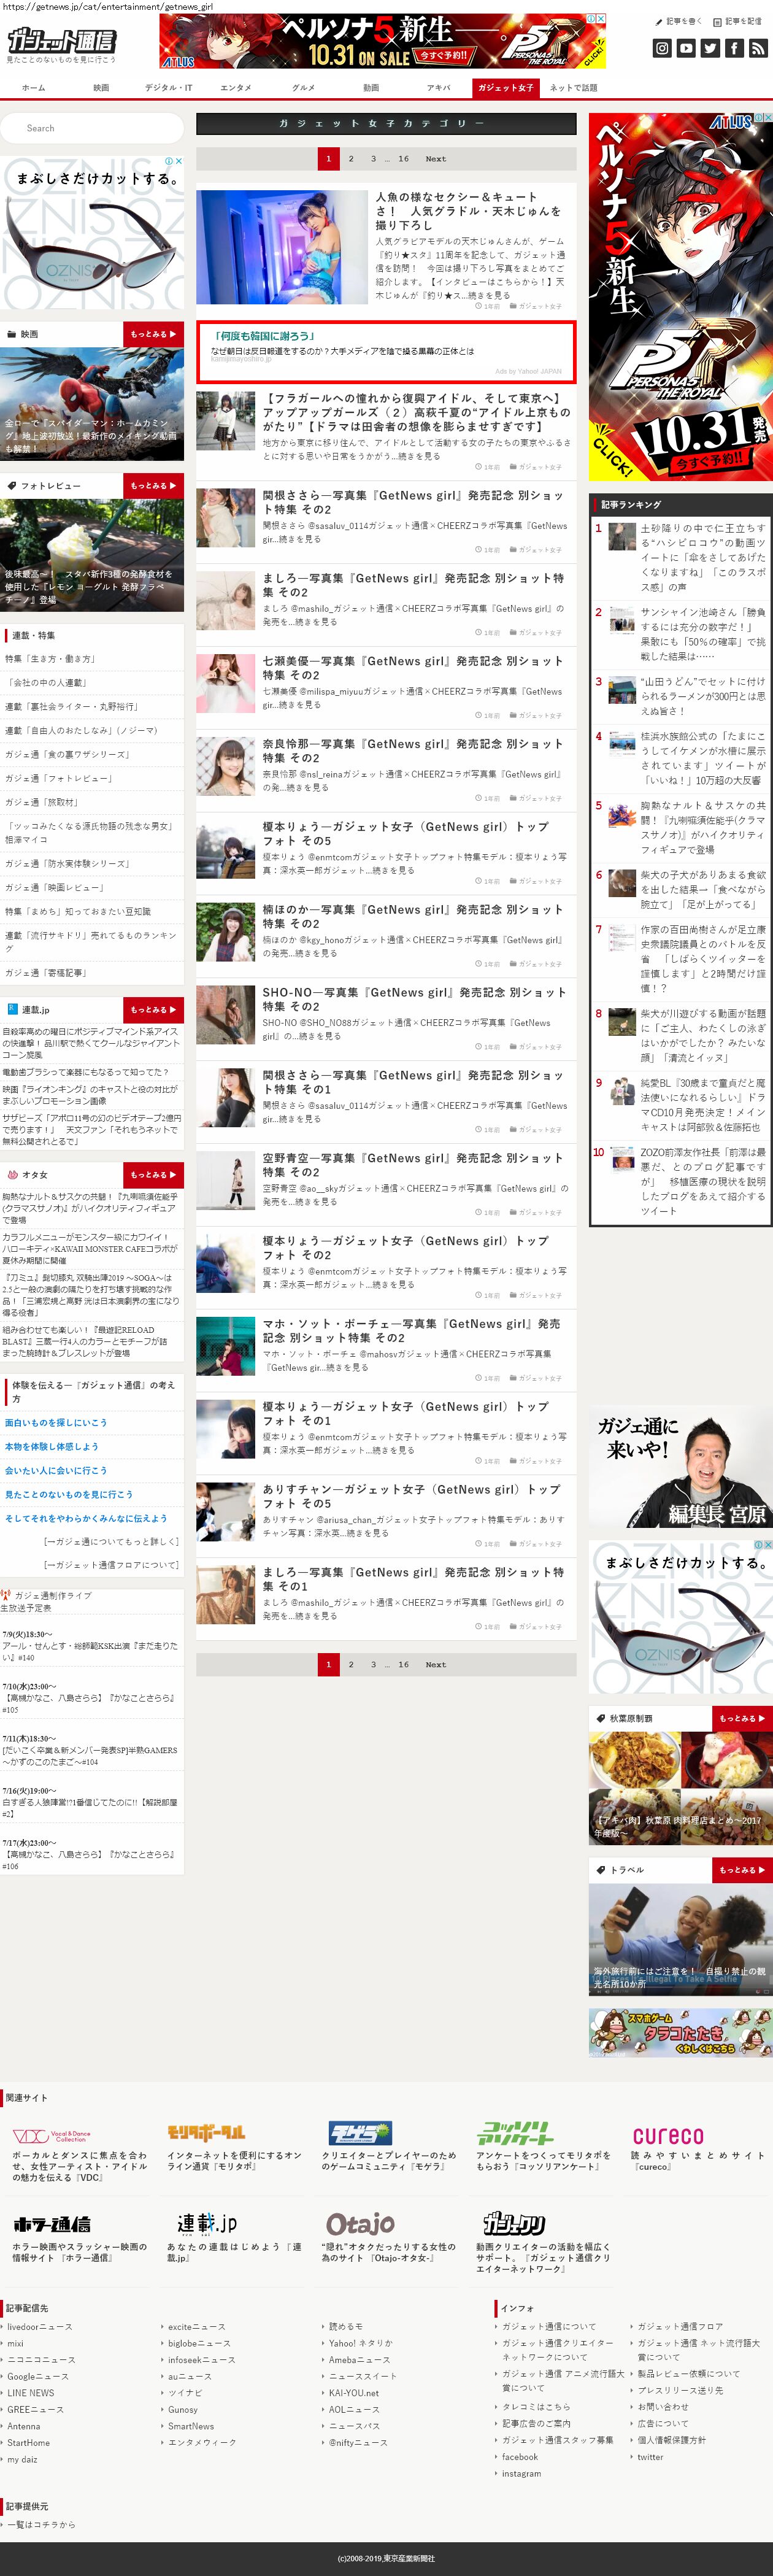
Task: Click もっとみる beside the オタ女 heading
Action: pyautogui.click(x=154, y=1175)
